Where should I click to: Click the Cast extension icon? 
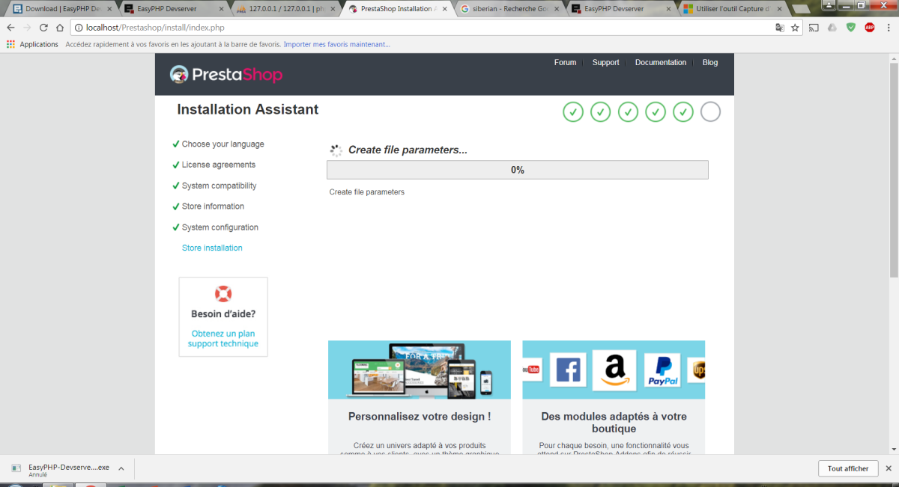tap(814, 28)
